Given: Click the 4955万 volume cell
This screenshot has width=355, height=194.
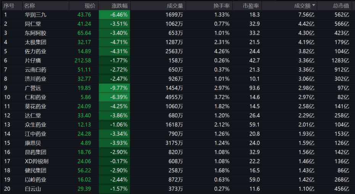Looking at the screenshot, I should (x=174, y=97).
